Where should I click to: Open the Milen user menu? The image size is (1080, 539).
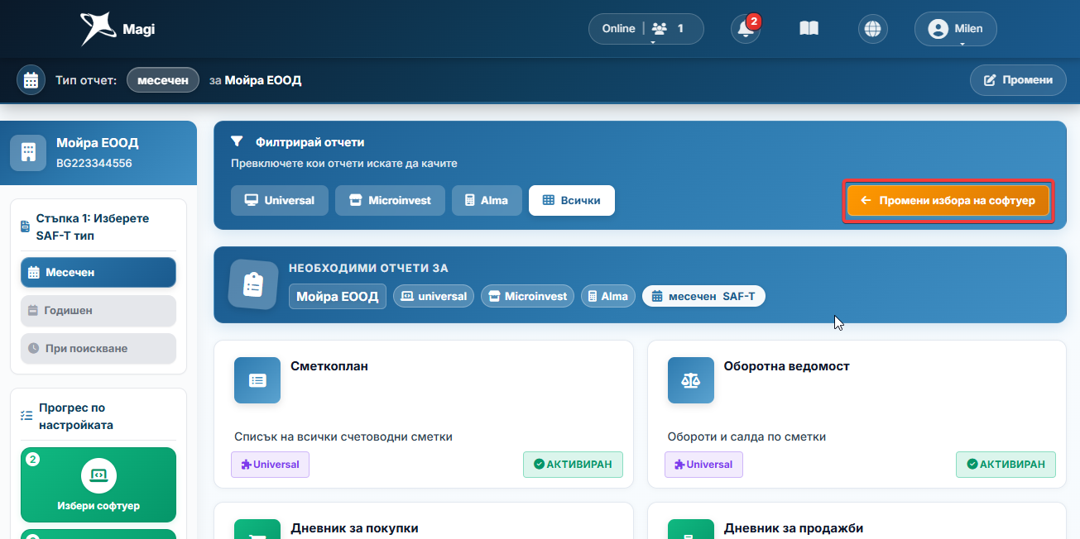(x=955, y=29)
